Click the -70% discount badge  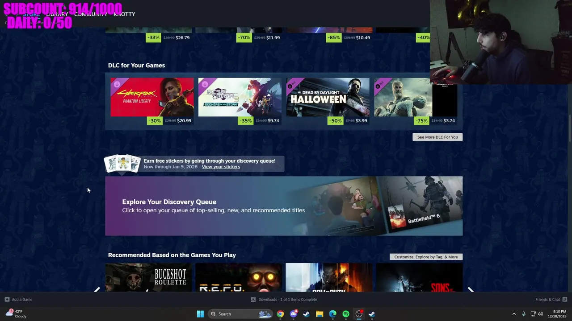[x=244, y=37]
